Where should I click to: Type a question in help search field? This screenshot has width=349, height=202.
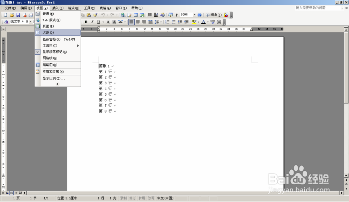pos(317,8)
